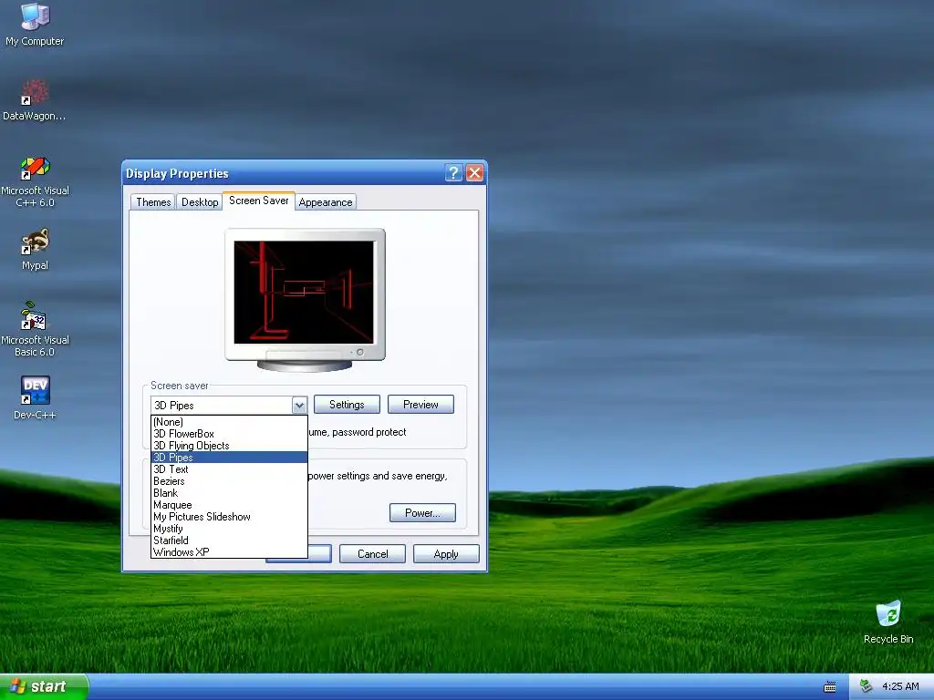The height and width of the screenshot is (700, 934).
Task: Select the DataWagon desktop shortcut
Action: [35, 100]
